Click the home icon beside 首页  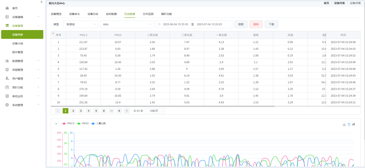pyautogui.click(x=7, y=8)
